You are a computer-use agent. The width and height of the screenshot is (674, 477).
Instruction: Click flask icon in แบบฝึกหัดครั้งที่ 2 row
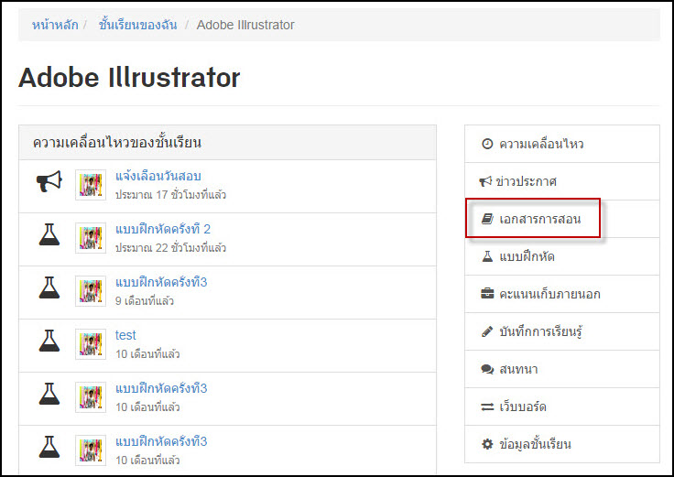click(x=49, y=234)
